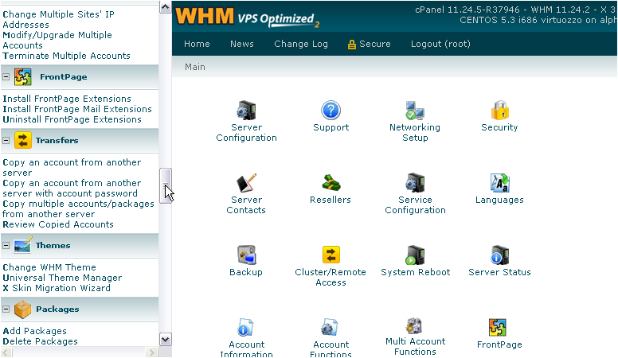This screenshot has width=618, height=358.
Task: Click the FrontPage puzzle icon in sidebar
Action: point(23,77)
